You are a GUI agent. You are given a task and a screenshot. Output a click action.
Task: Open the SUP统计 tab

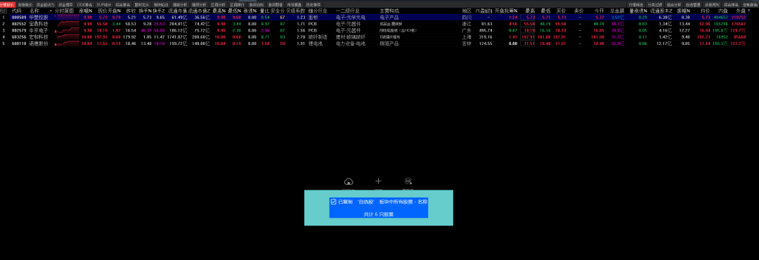coord(103,4)
